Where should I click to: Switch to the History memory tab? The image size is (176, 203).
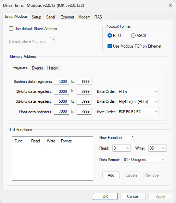(53, 68)
